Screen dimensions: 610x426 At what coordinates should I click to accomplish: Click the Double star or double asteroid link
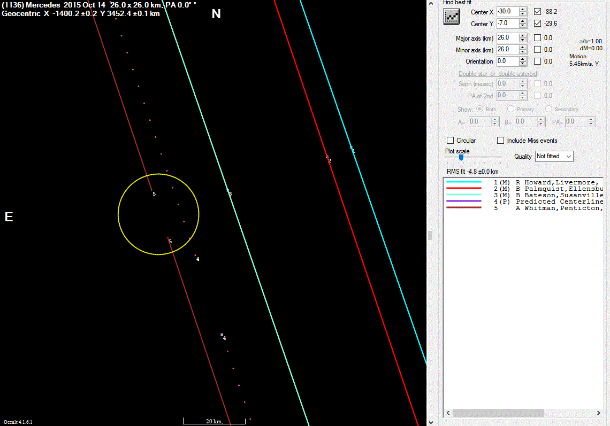(x=498, y=74)
